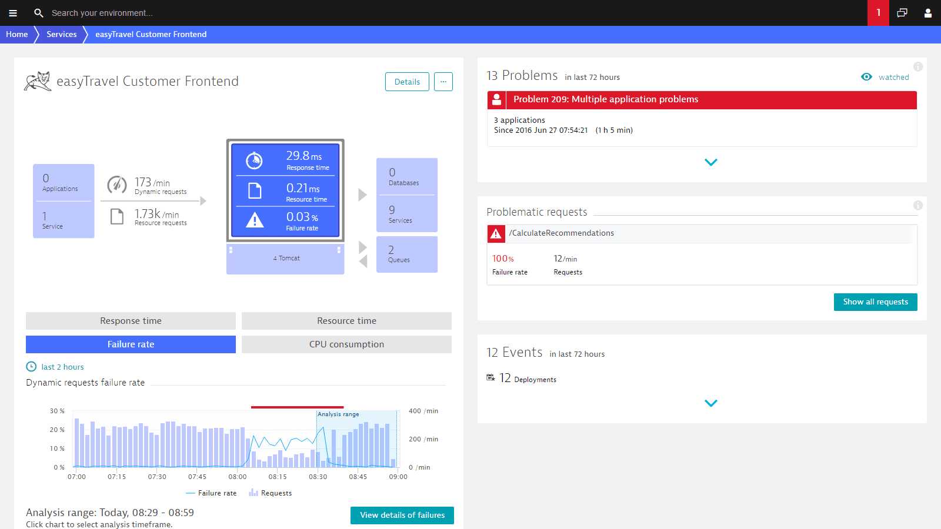
Task: Open 29.8 ms Response time value
Action: [x=308, y=160]
